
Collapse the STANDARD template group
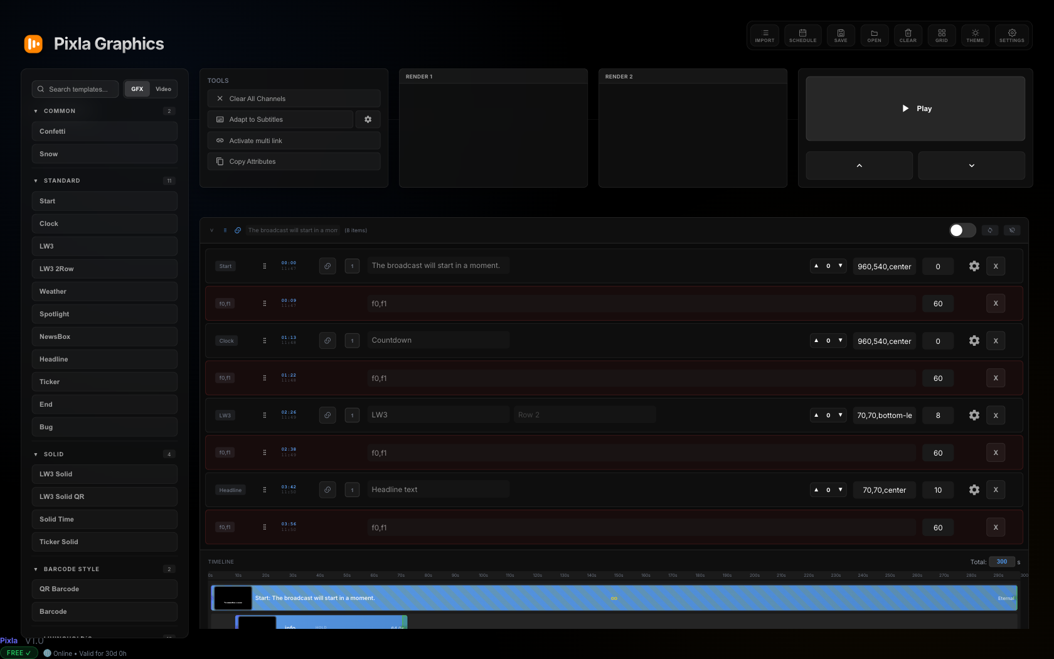click(36, 181)
